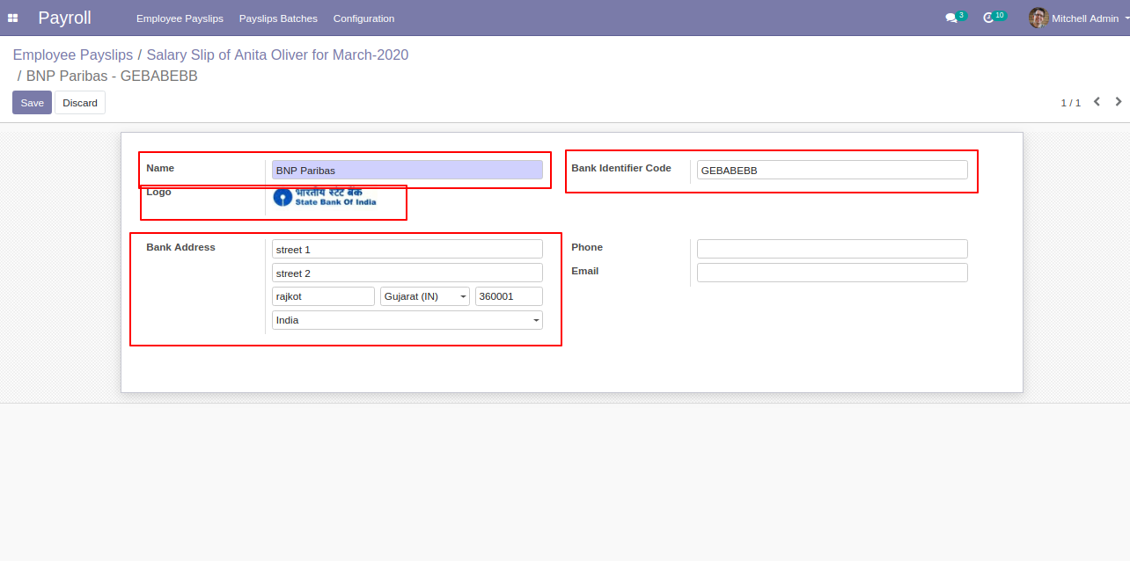
Task: Open the activities clock icon
Action: click(988, 18)
